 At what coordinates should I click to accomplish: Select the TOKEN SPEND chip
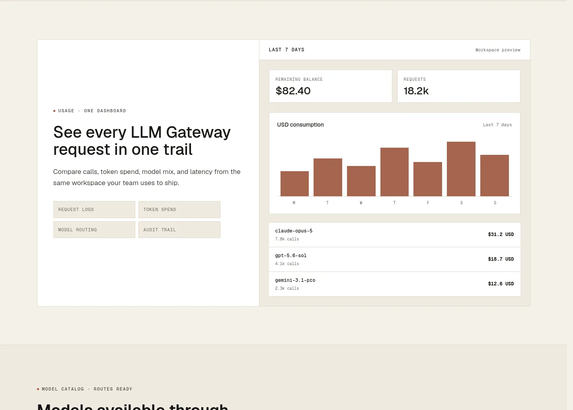pos(179,209)
